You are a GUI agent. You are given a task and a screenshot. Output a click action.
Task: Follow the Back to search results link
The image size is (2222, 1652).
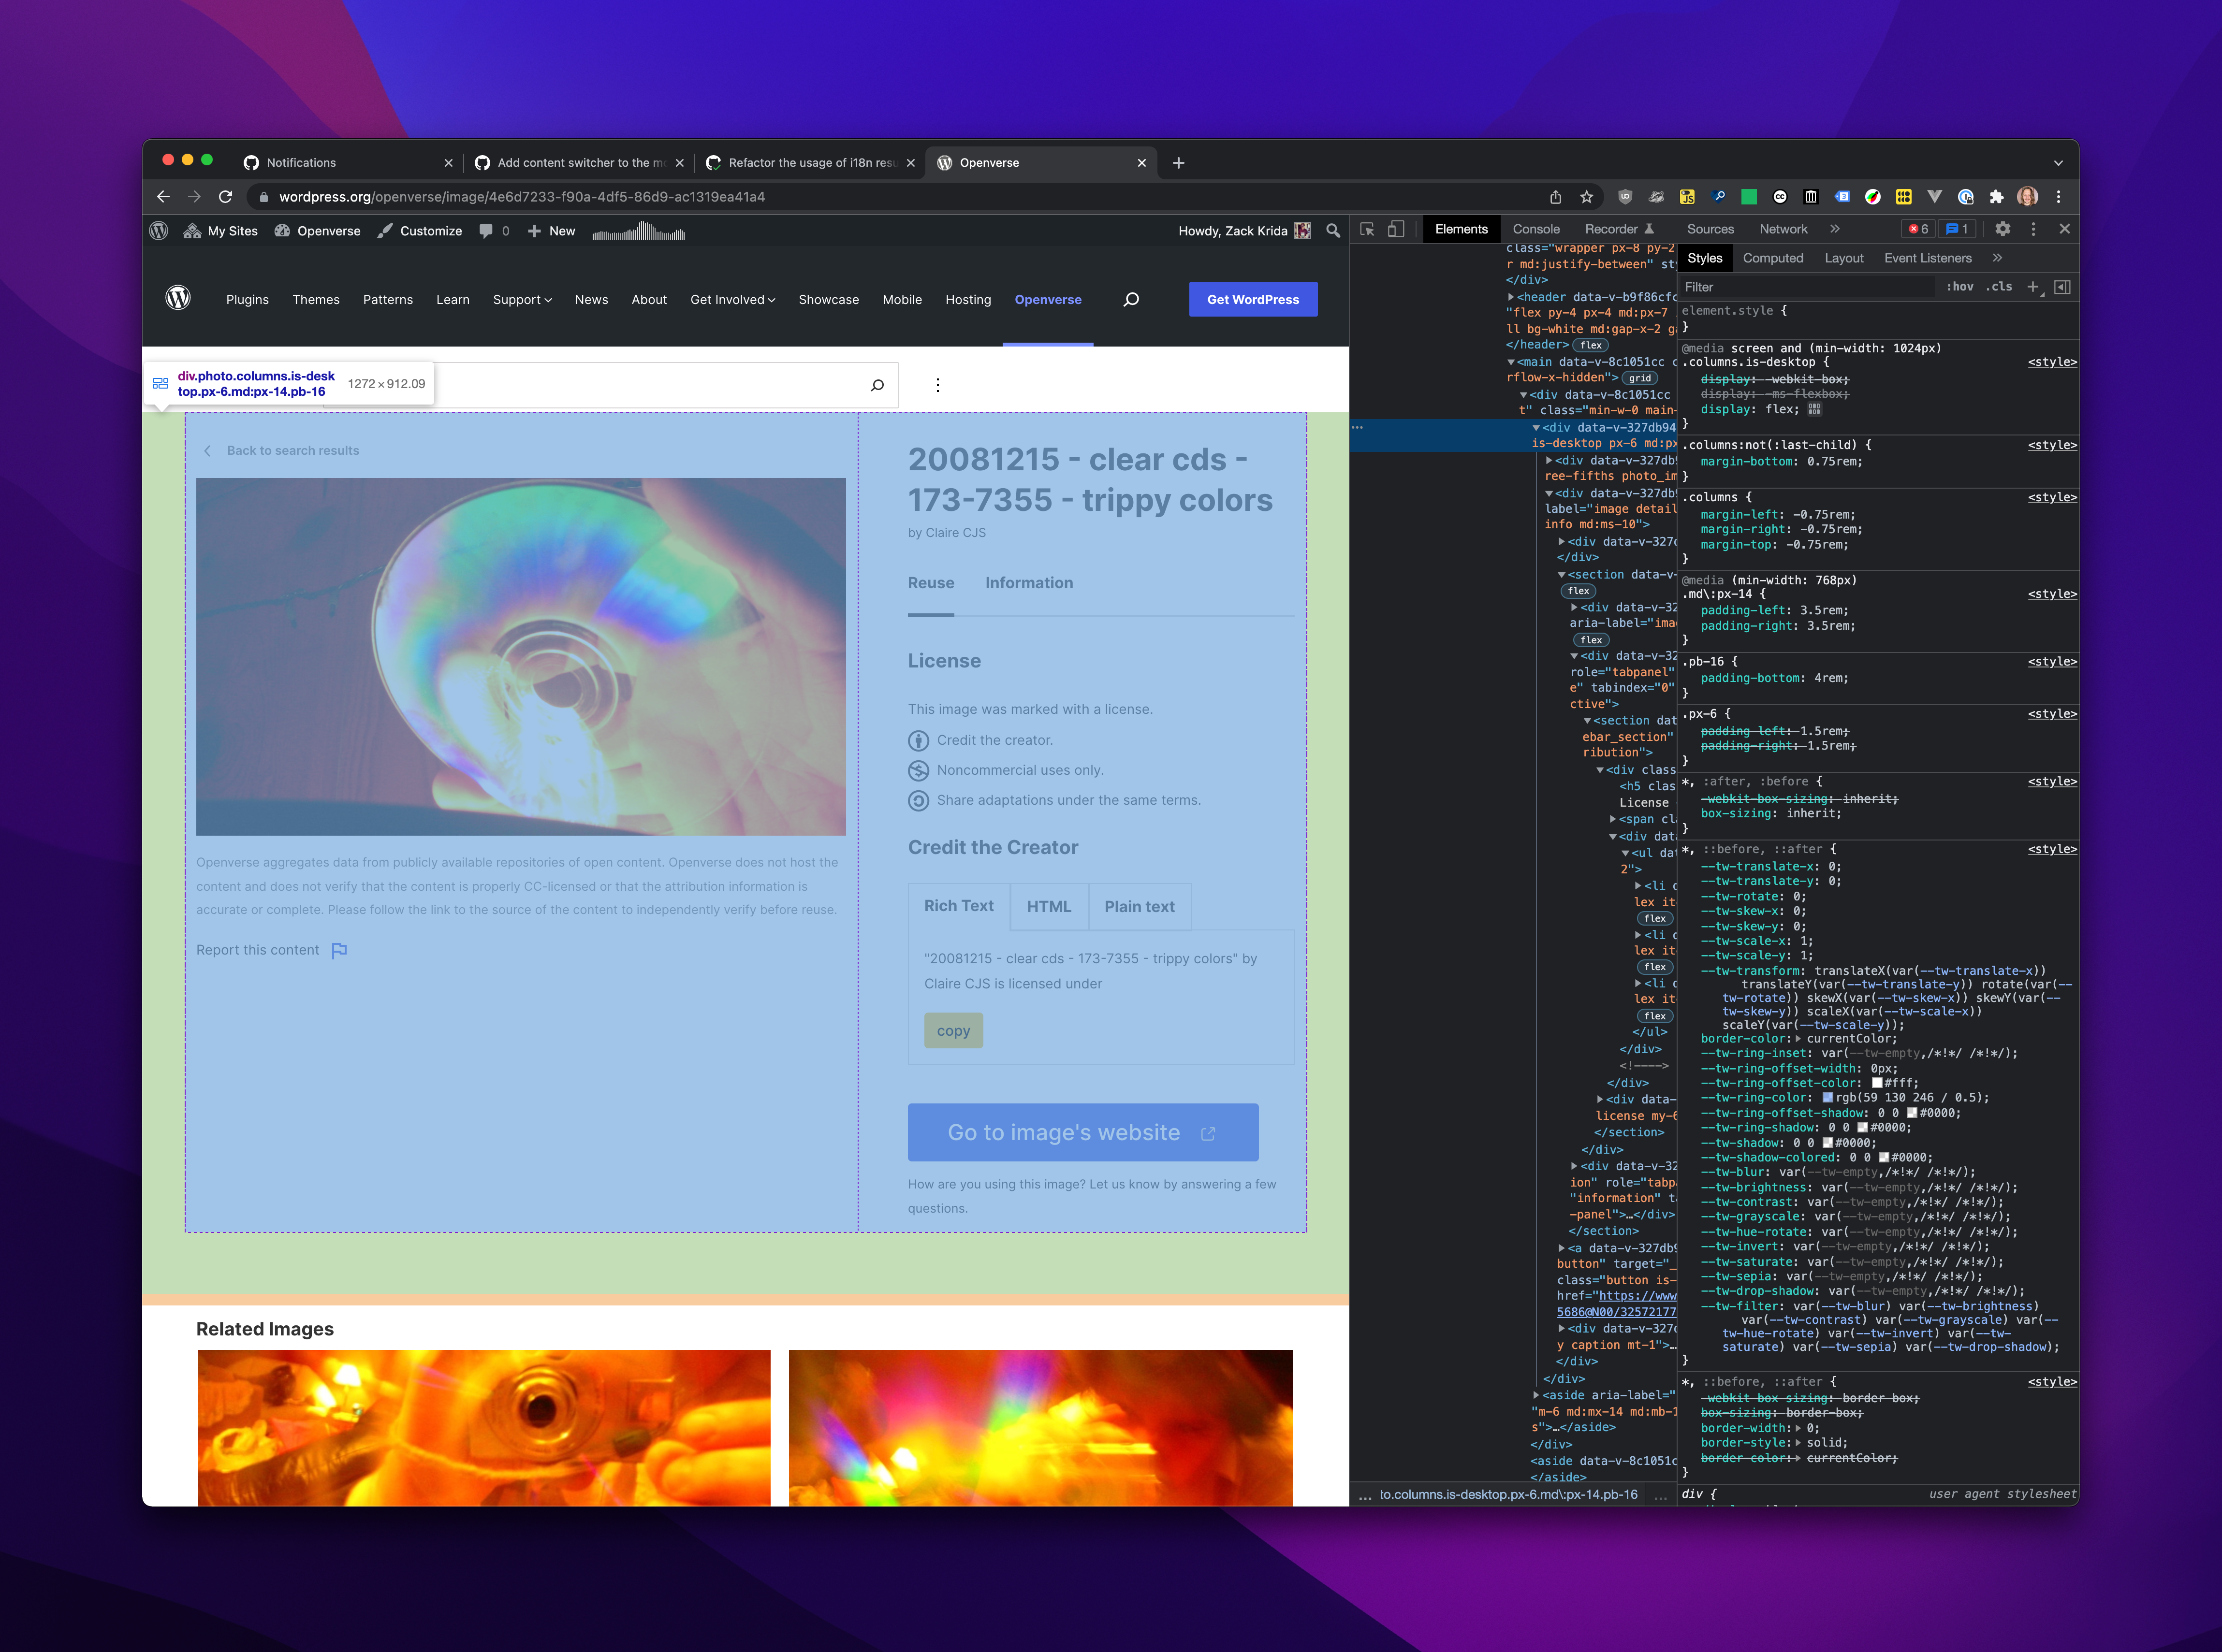point(292,451)
